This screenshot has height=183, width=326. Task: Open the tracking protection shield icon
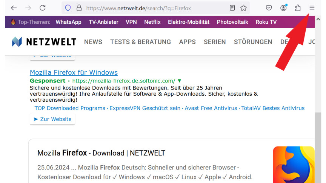click(68, 8)
